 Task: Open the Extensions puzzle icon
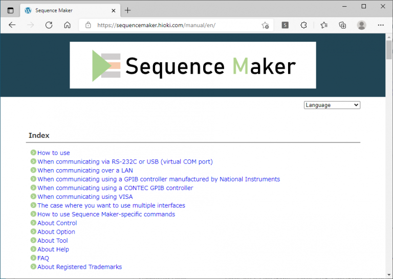click(x=303, y=25)
